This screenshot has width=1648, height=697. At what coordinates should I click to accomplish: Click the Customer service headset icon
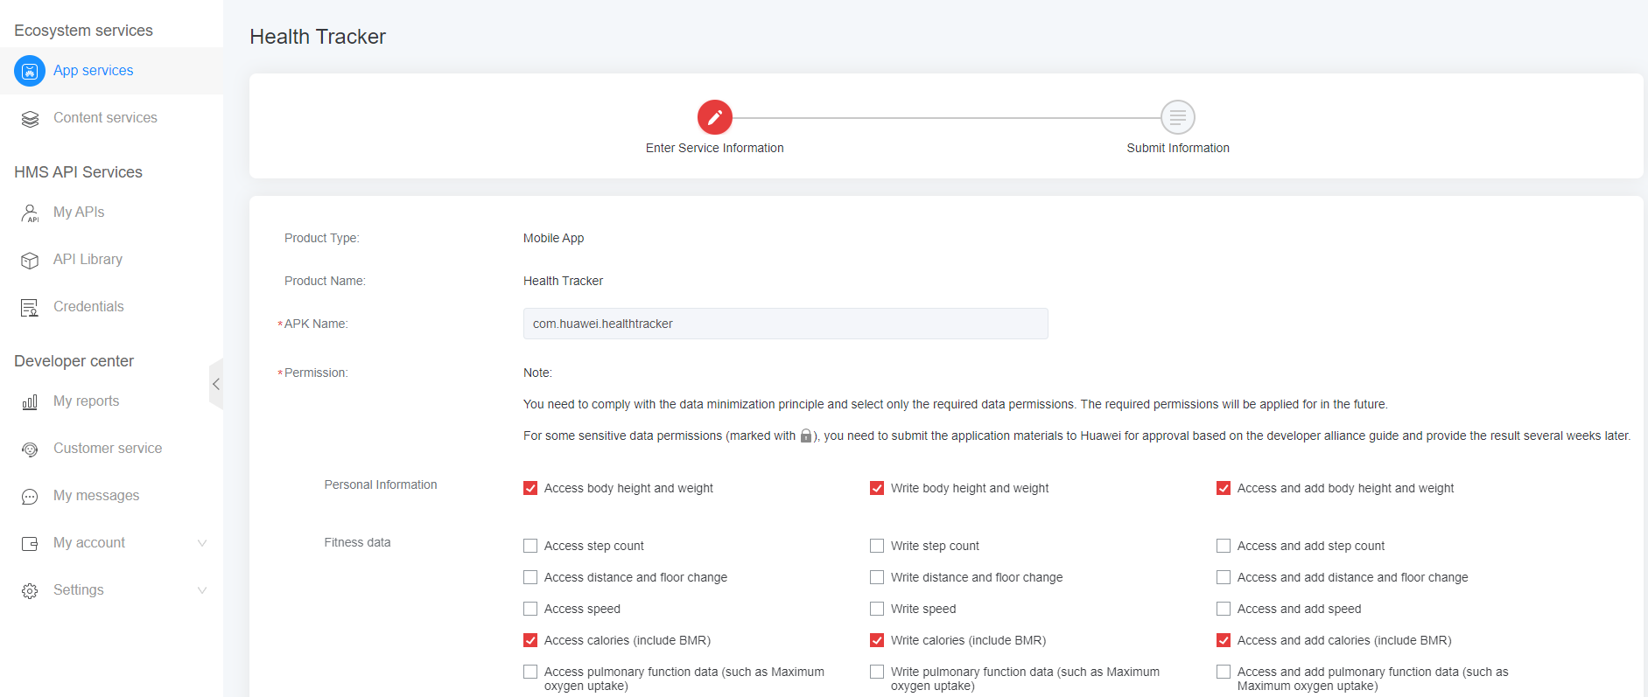(x=30, y=450)
